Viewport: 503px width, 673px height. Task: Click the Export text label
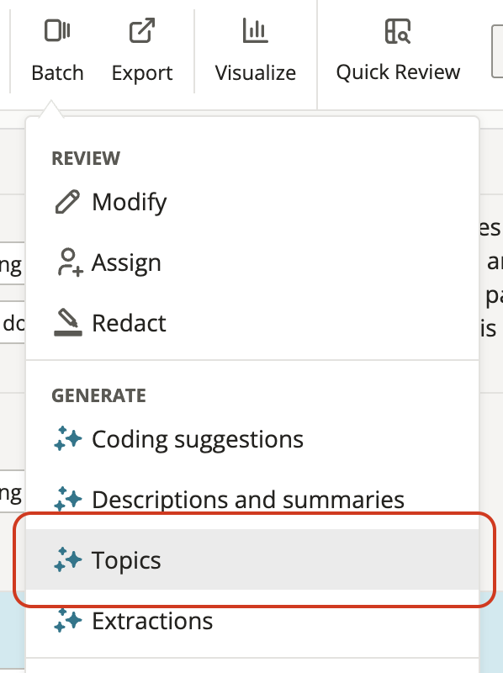[142, 73]
